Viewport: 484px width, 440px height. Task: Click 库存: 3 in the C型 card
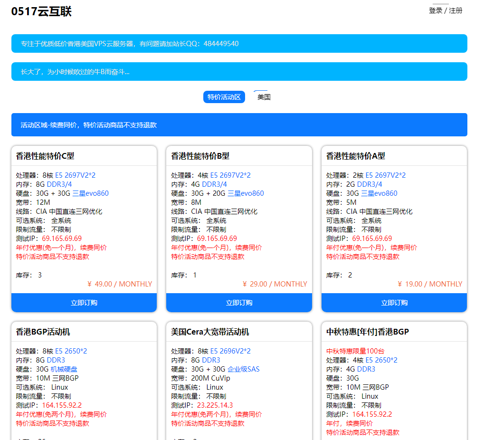click(28, 275)
